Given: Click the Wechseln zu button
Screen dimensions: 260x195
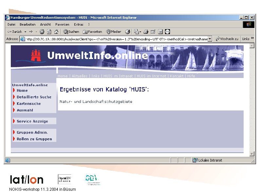Looking at the screenshot, I should [x=227, y=39].
